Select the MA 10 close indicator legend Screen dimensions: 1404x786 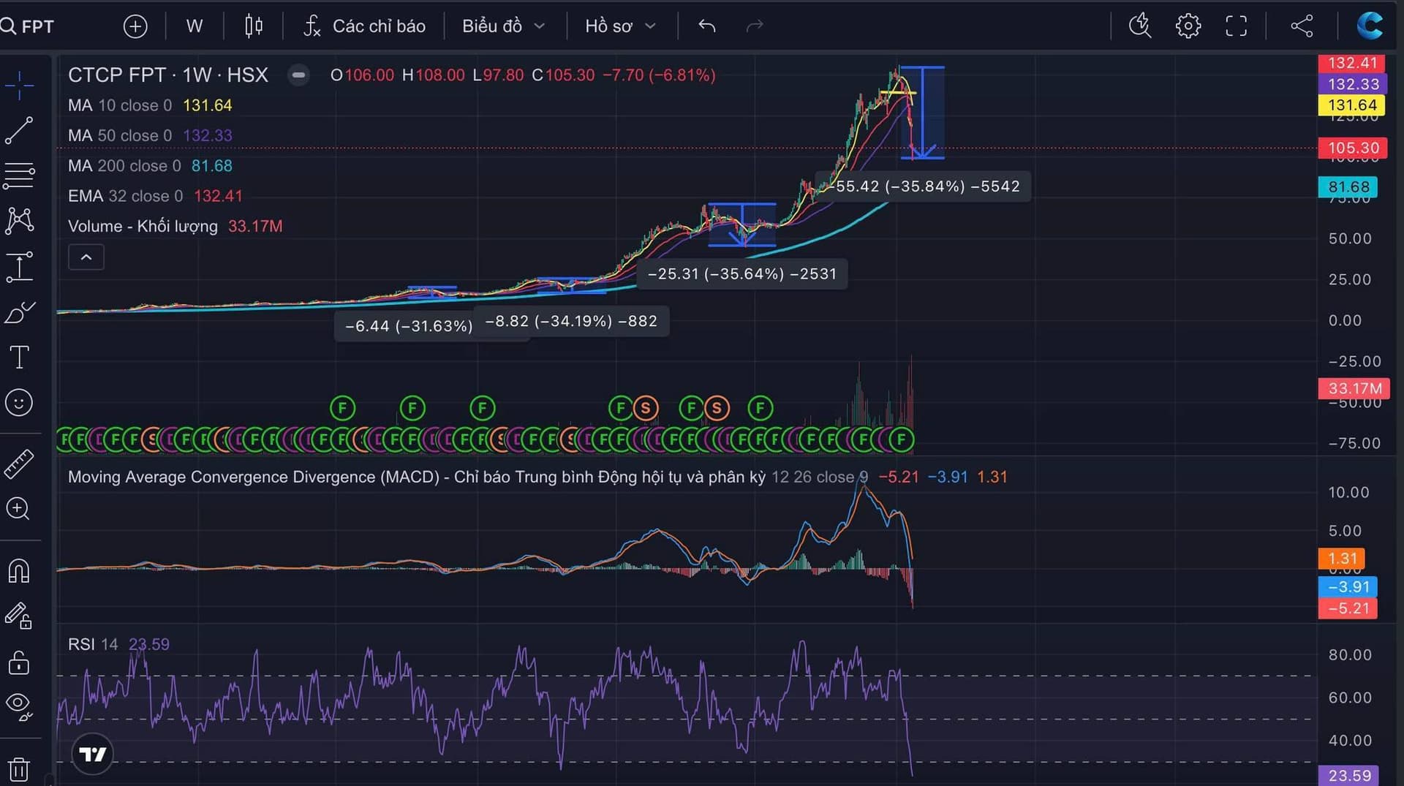150,105
